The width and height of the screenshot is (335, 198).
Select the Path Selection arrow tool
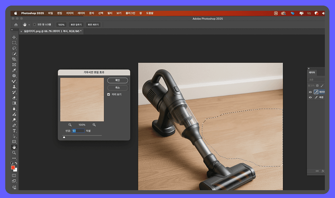(x=14, y=136)
